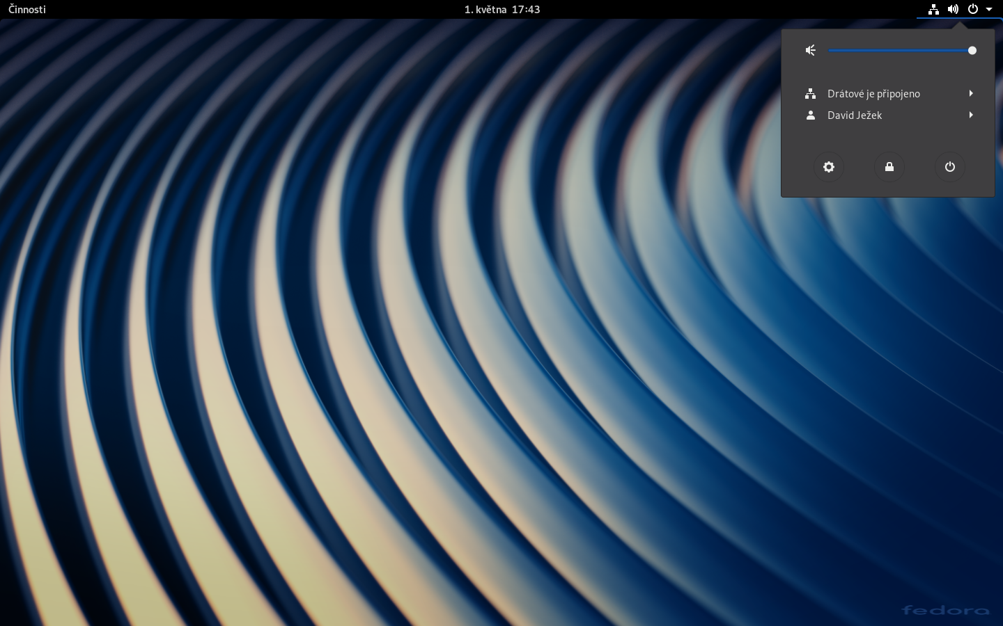Select the Drátové je připojeno entry
This screenshot has width=1003, height=626.
873,93
